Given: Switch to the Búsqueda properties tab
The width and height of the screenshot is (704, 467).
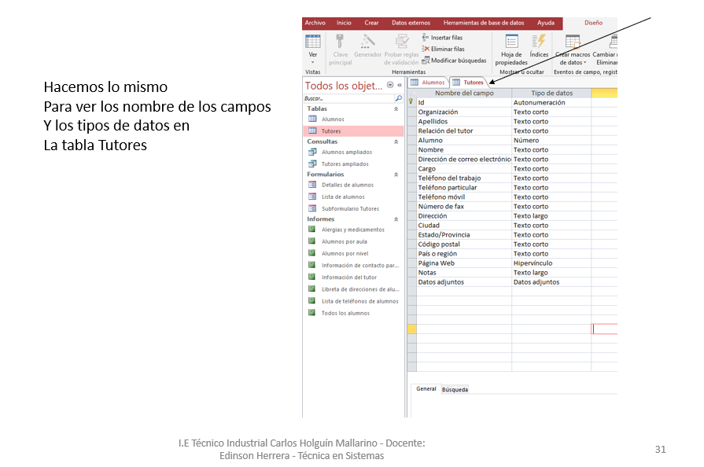Looking at the screenshot, I should tap(455, 389).
